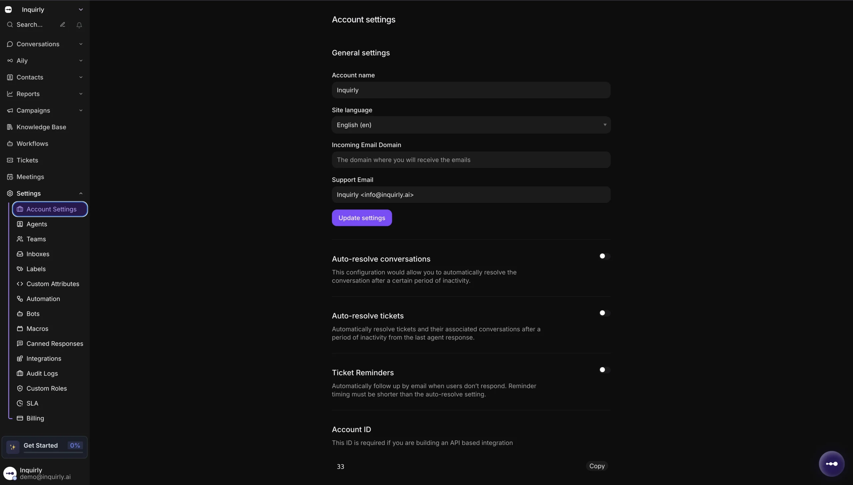This screenshot has height=485, width=853.
Task: Click the Bots icon
Action: [x=20, y=314]
